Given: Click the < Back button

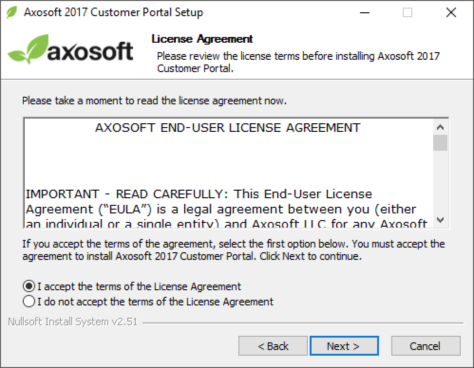Looking at the screenshot, I should click(273, 346).
